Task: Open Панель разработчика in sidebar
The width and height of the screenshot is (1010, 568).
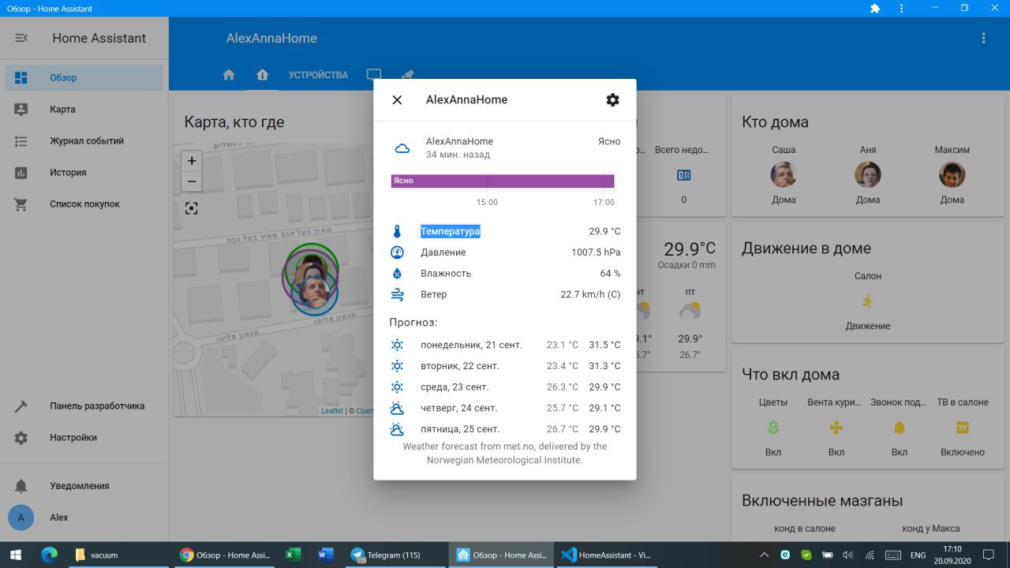Action: pyautogui.click(x=84, y=405)
